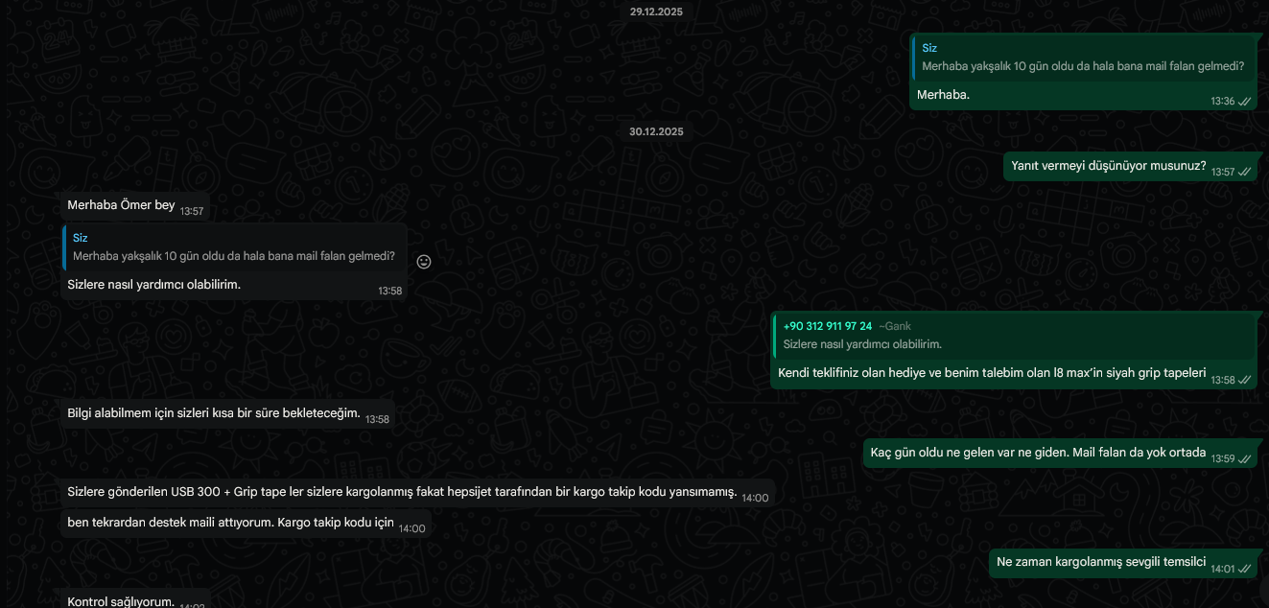Jump to quoted 'Siz' message in incoming bubble
1269x608 pixels.
pyautogui.click(x=235, y=246)
